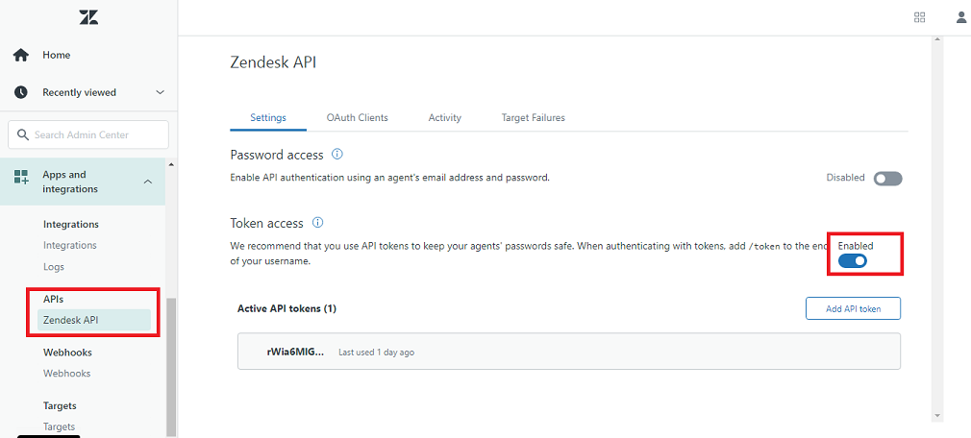The image size is (971, 438).
Task: Open the Home icon in sidebar
Action: click(x=20, y=56)
